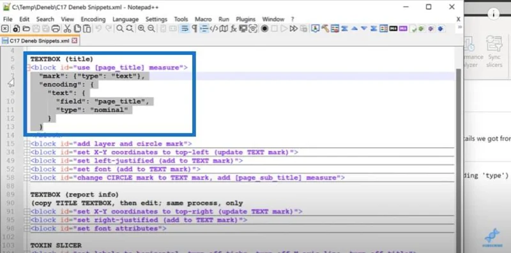Image resolution: width=511 pixels, height=253 pixels.
Task: Click the '"field": "page_title",' line
Action: click(102, 101)
